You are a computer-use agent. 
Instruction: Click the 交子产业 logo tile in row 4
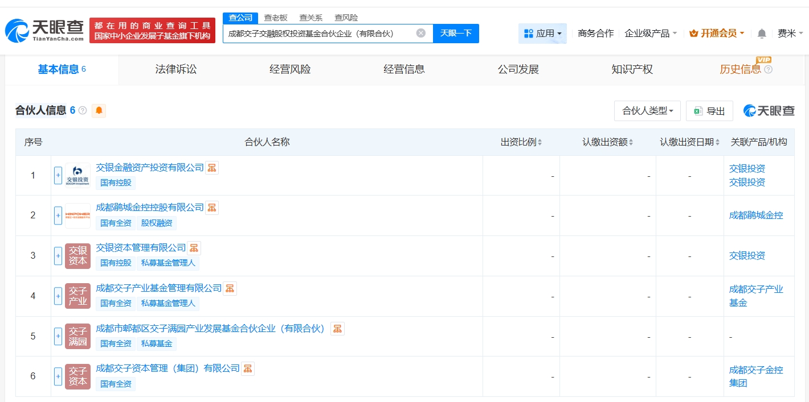(77, 296)
